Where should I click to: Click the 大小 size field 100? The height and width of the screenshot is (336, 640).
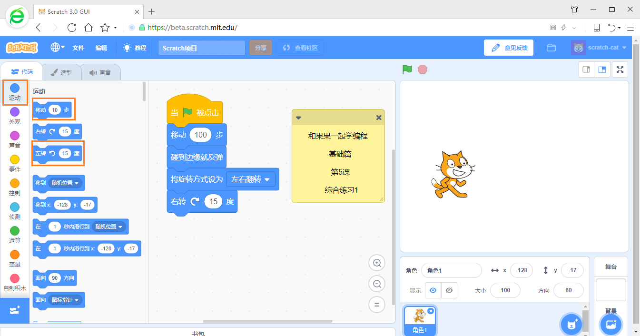coord(505,290)
